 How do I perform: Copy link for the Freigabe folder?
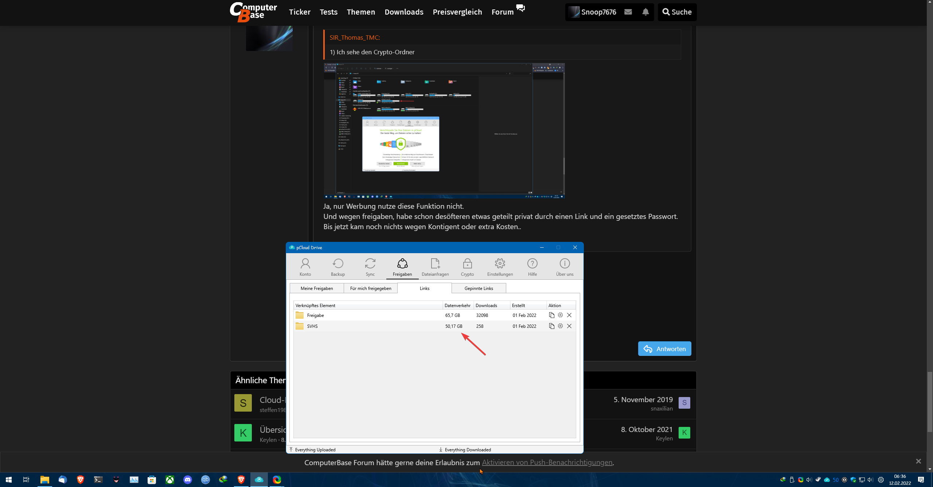pyautogui.click(x=551, y=315)
